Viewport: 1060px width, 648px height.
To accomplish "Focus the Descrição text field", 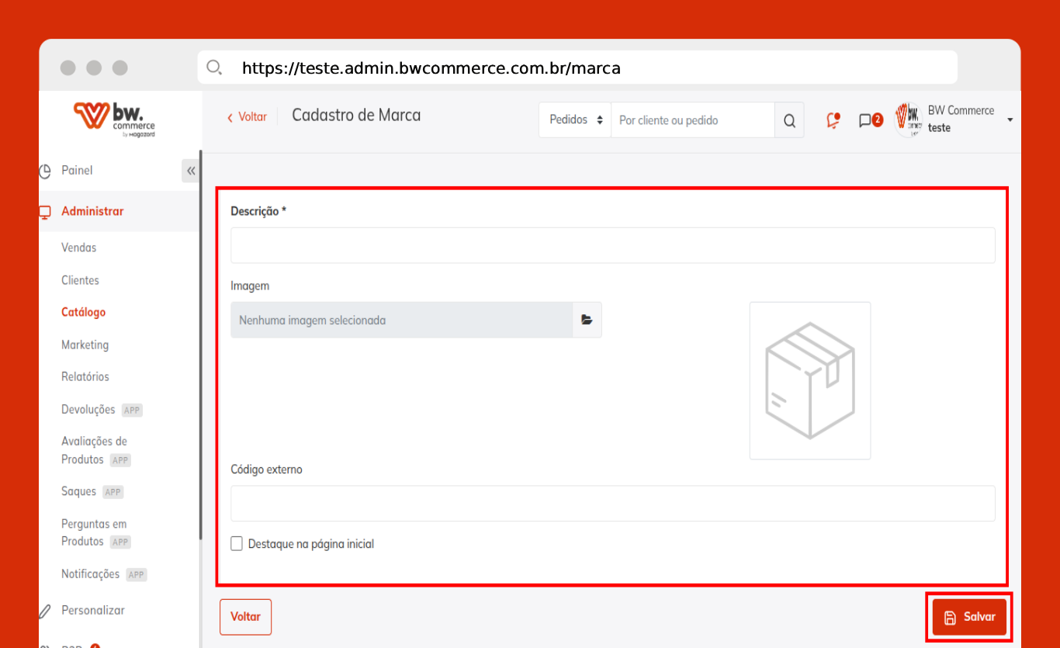I will click(x=612, y=245).
